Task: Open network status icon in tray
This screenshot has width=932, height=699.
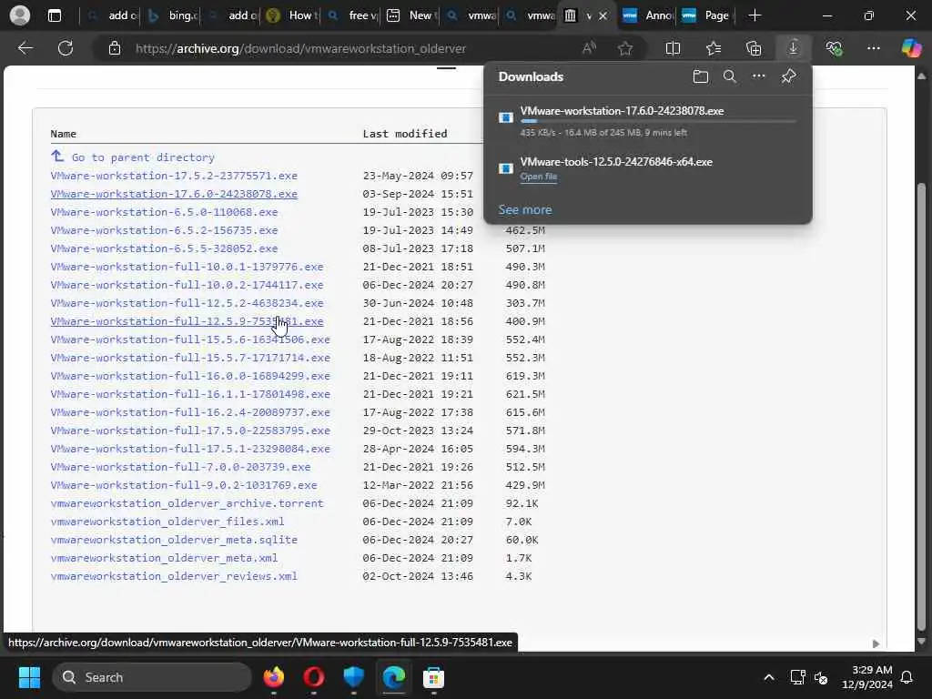Action: 797,677
